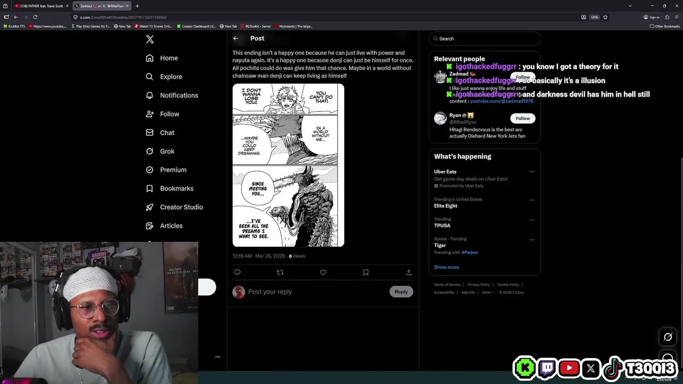Open KickBot TTS bookmark
The image size is (683, 384).
14,26
